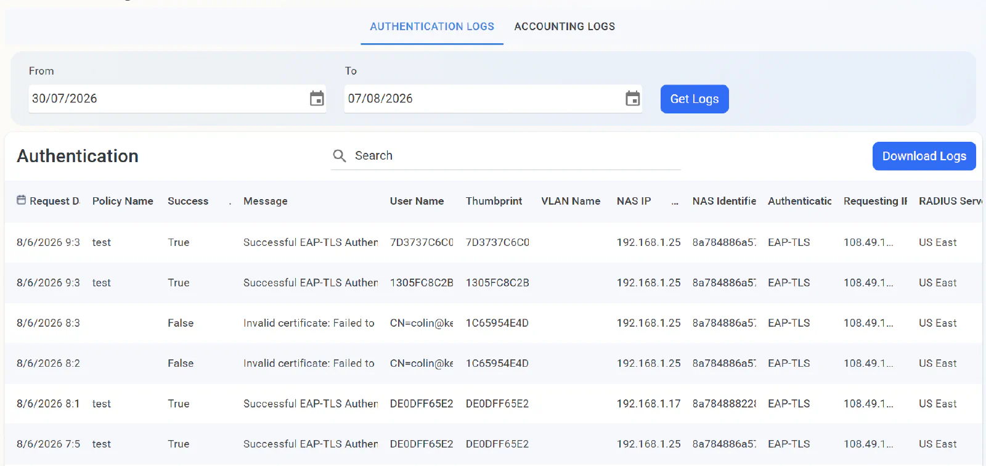The width and height of the screenshot is (986, 466).
Task: Sort by the Authentication column header
Action: coord(800,201)
